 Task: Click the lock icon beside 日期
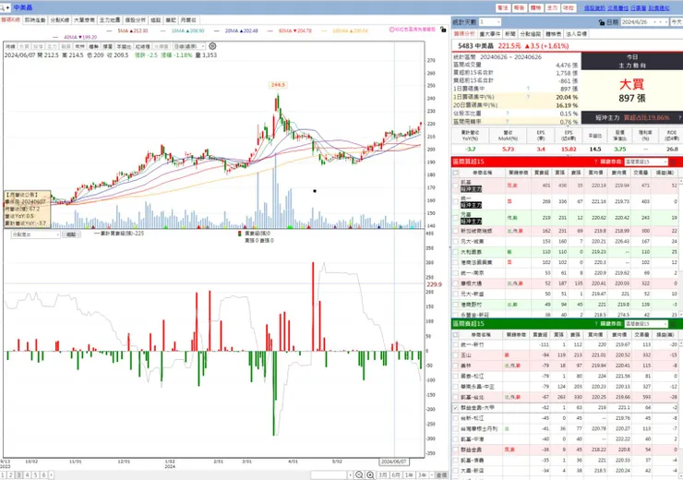click(602, 22)
